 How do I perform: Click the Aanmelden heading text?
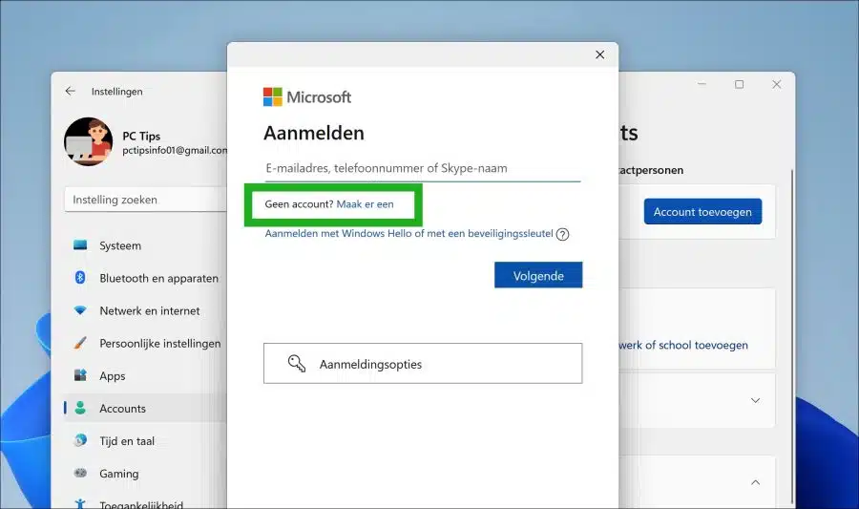314,133
